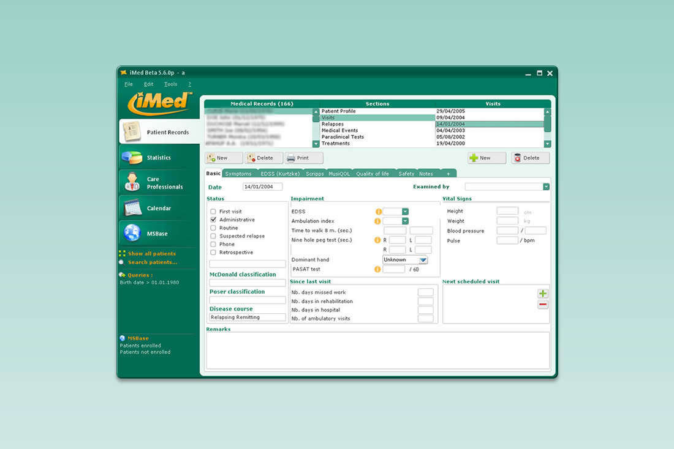The width and height of the screenshot is (674, 449).
Task: Click the Care Professionals doctor icon
Action: tap(132, 182)
